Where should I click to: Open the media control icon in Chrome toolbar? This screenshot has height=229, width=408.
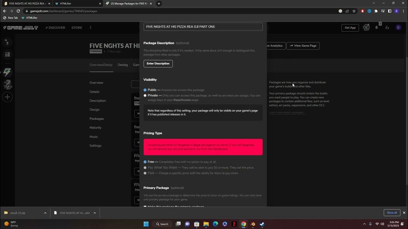click(x=383, y=11)
